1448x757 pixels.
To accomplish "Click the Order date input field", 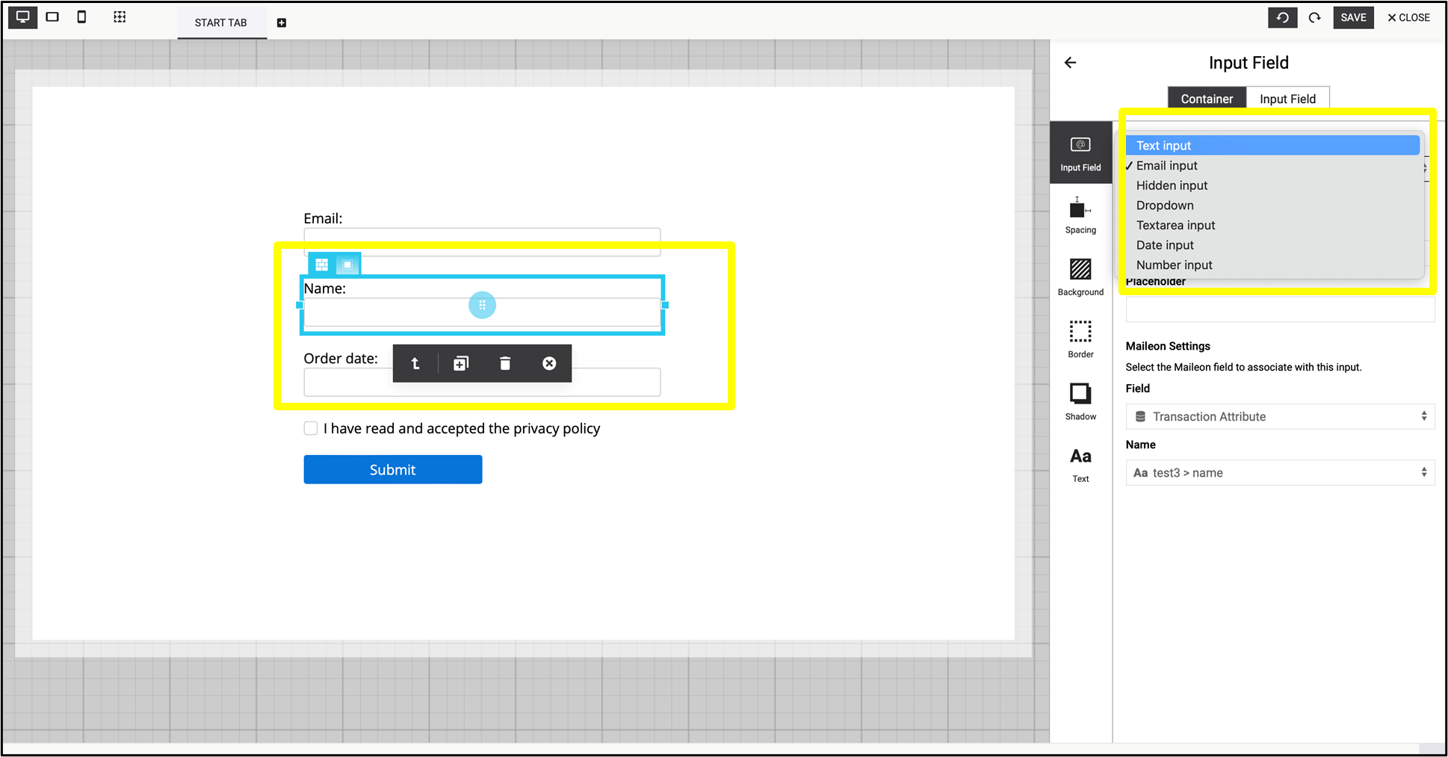I will [482, 382].
